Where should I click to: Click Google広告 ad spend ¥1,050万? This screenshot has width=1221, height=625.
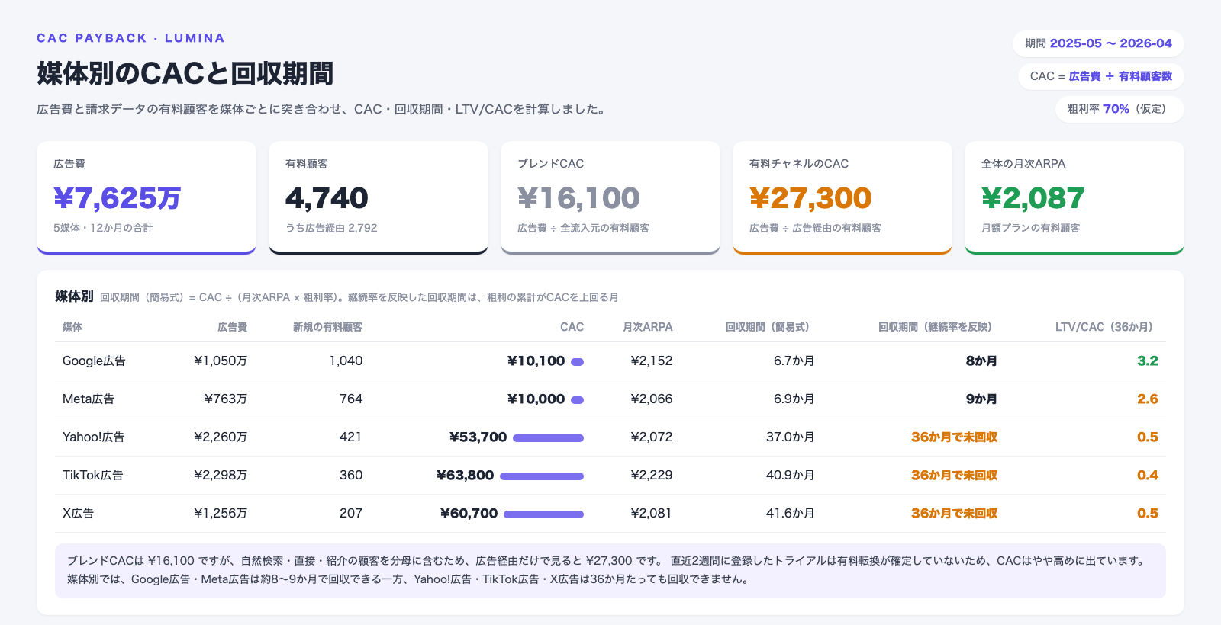[221, 361]
